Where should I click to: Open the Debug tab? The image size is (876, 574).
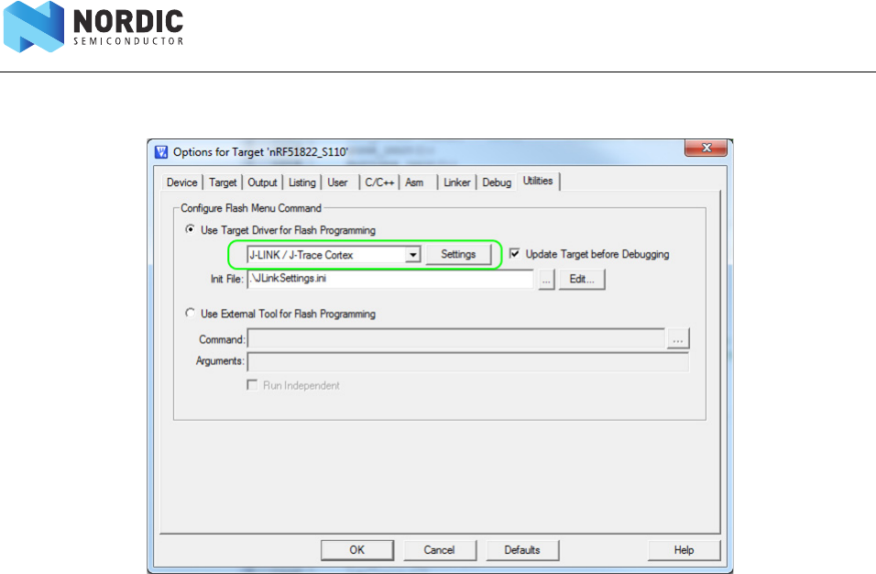tap(497, 182)
